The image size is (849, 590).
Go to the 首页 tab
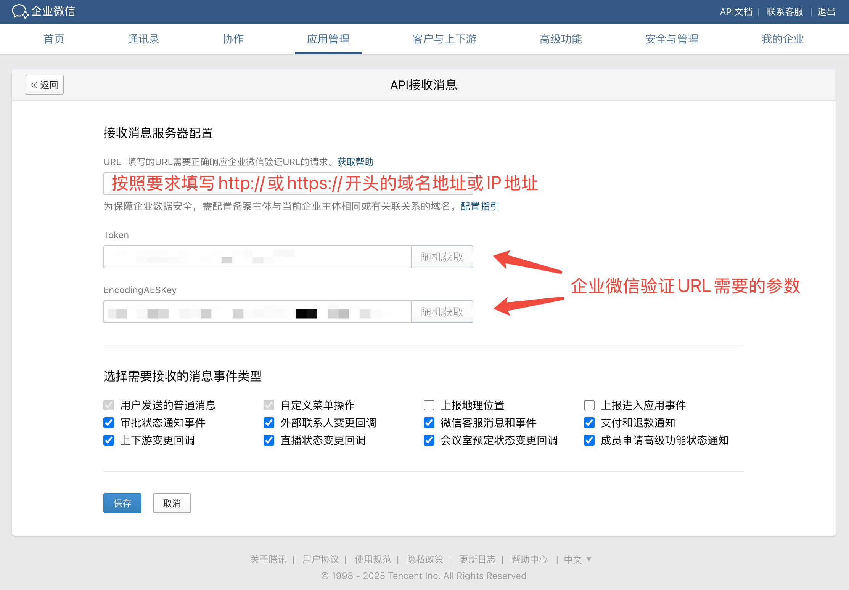click(54, 39)
